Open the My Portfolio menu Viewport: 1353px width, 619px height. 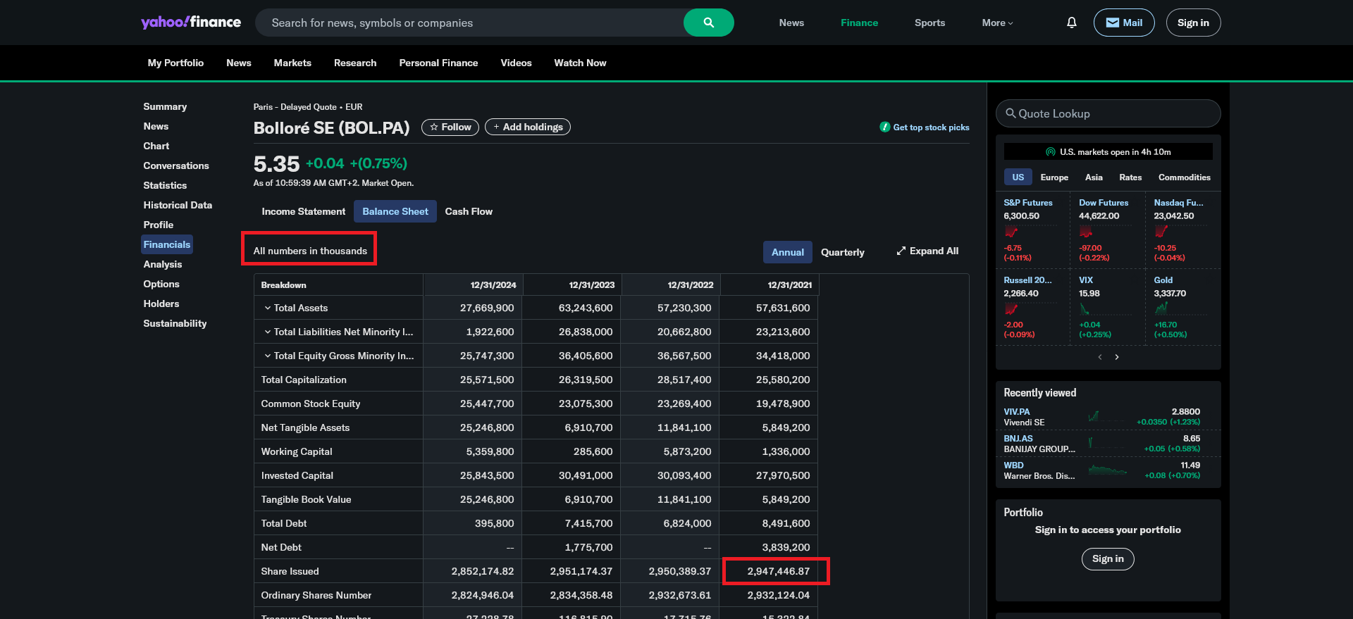[x=175, y=63]
